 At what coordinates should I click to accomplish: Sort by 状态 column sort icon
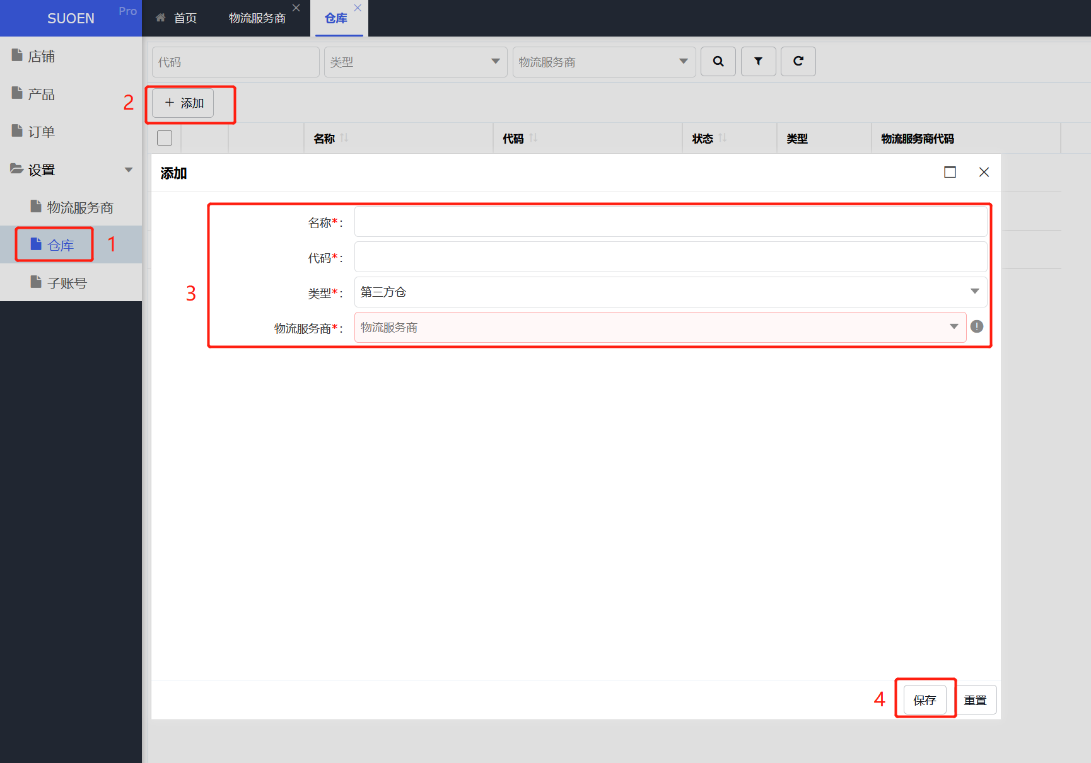[723, 138]
